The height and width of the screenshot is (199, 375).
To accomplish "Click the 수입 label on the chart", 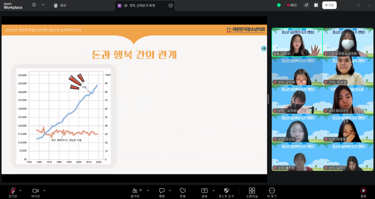I will tap(84, 87).
